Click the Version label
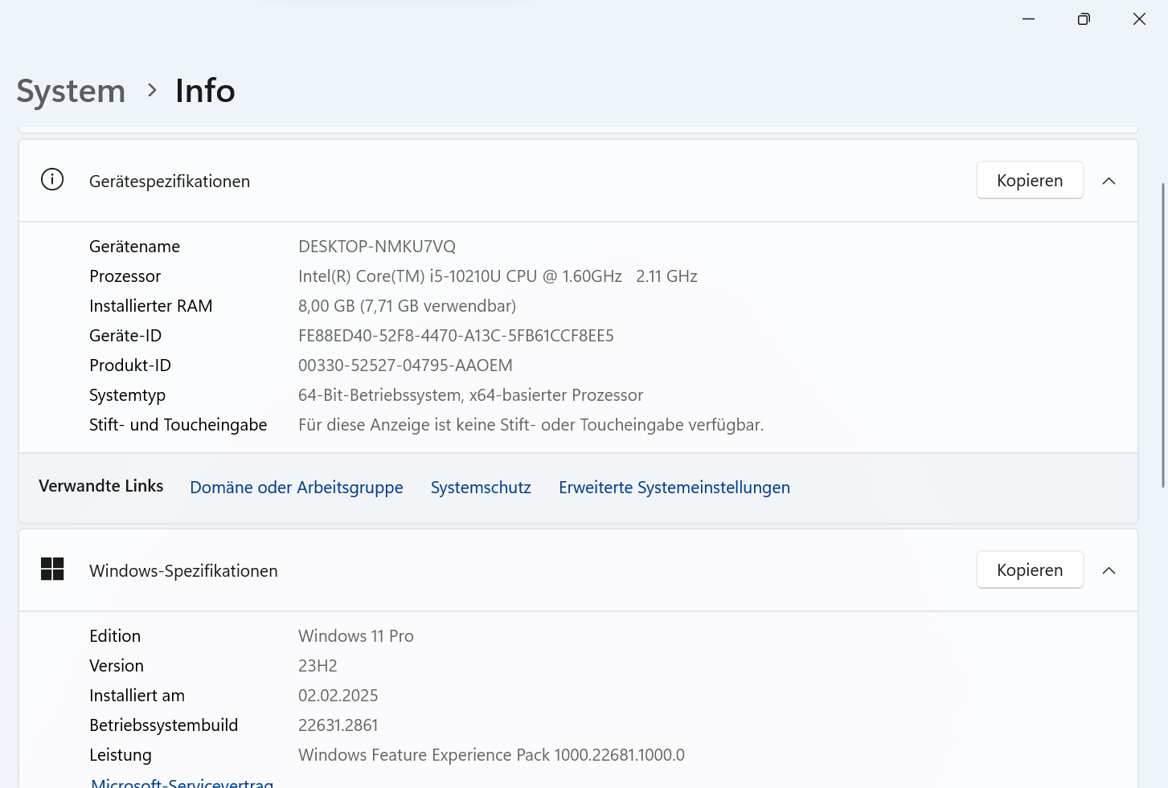This screenshot has height=788, width=1168. (117, 666)
